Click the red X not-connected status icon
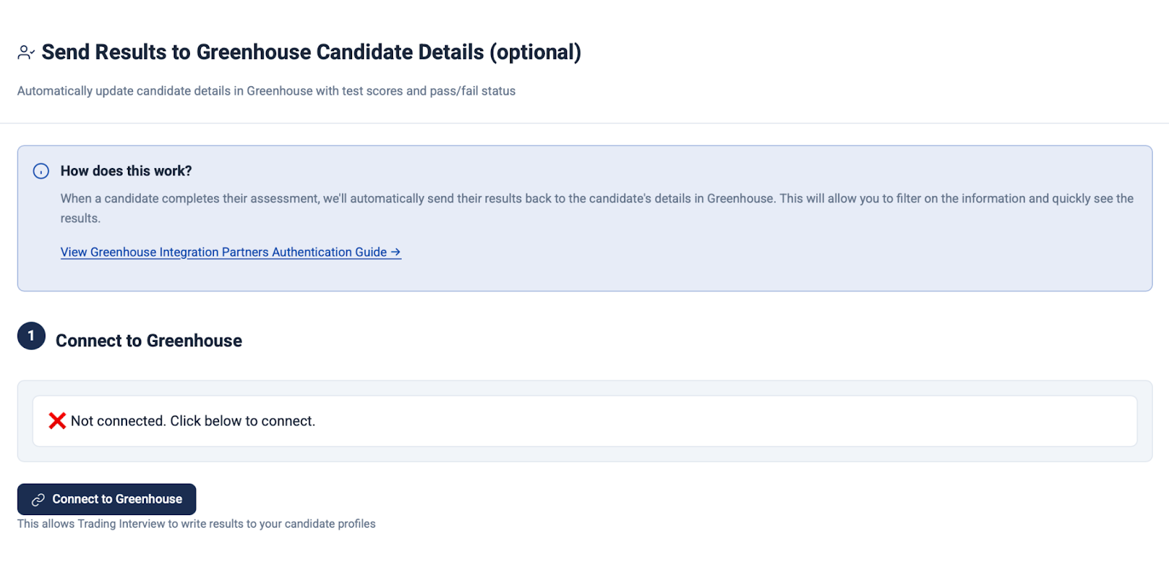Screen dimensions: 1169x570 pyautogui.click(x=57, y=421)
